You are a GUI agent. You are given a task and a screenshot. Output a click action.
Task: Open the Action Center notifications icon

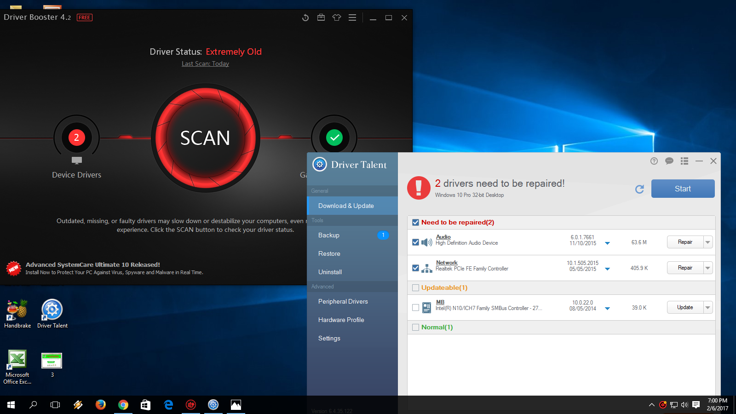(696, 405)
